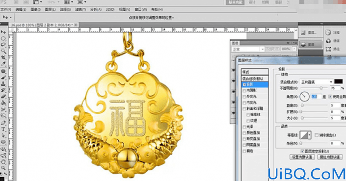Select the Lasso tool
Viewport: 346px width, 181px height.
(3, 45)
